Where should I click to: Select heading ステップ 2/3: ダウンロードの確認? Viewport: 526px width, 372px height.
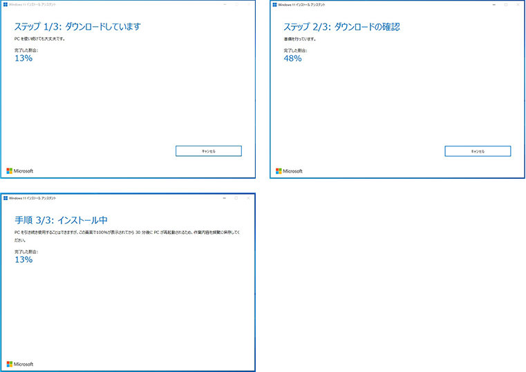[342, 27]
